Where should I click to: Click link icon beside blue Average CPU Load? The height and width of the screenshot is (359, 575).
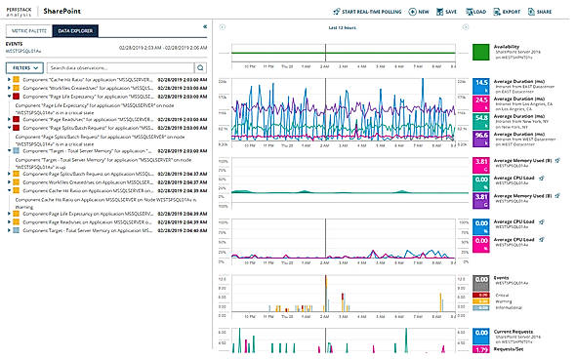click(542, 221)
